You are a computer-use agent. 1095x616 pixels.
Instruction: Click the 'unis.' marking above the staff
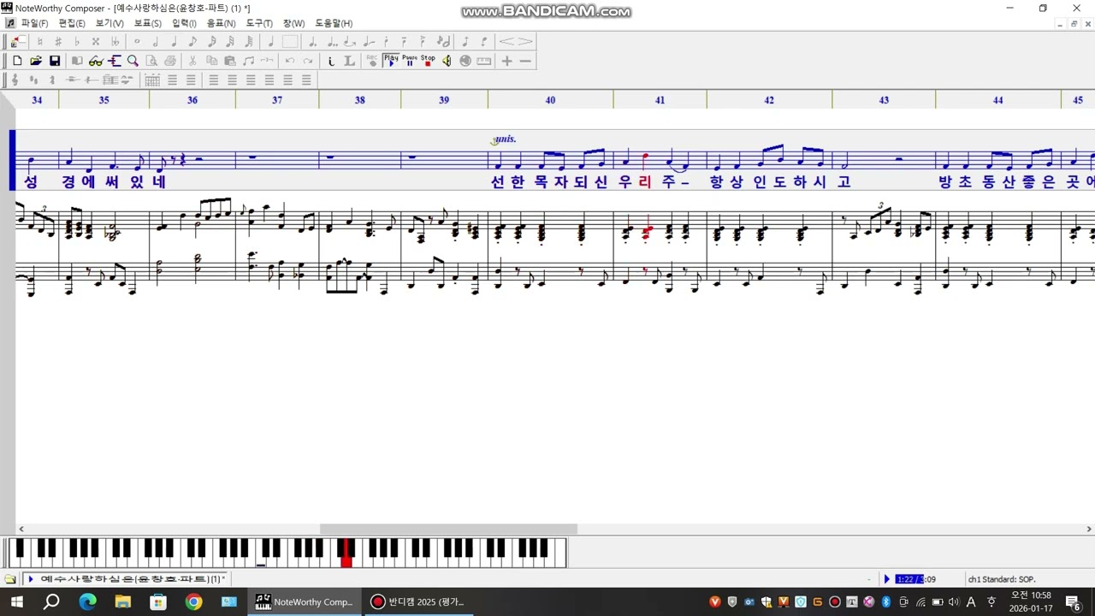[x=506, y=139]
